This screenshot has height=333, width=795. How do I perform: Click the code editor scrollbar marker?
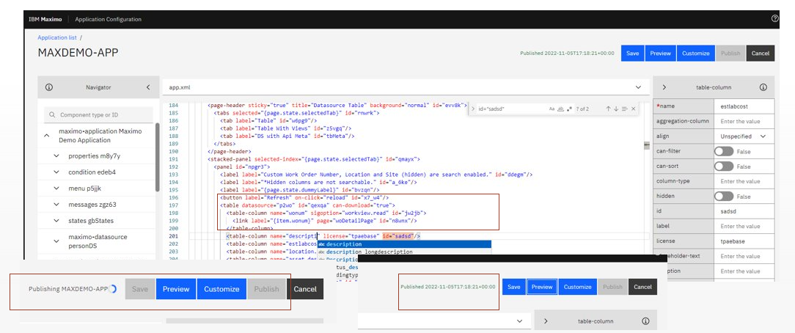(646, 145)
